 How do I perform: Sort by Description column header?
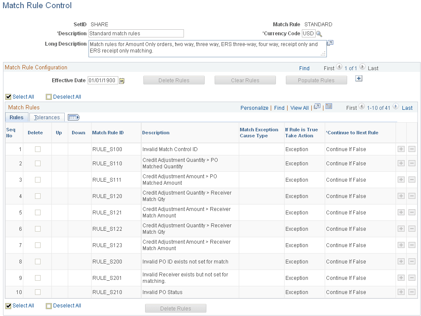pos(156,133)
